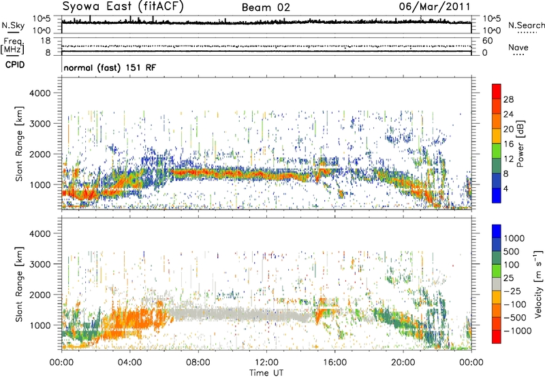This screenshot has height=377, width=545.
Task: Click '3000' tick on velocity panel
Action: coord(40,265)
